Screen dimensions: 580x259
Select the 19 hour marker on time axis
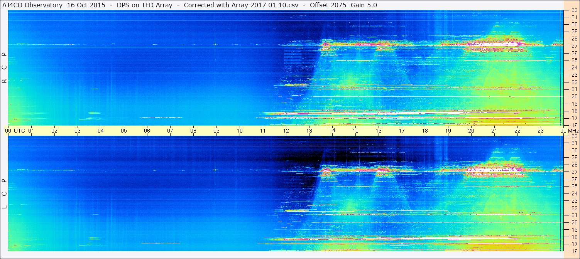pos(448,131)
